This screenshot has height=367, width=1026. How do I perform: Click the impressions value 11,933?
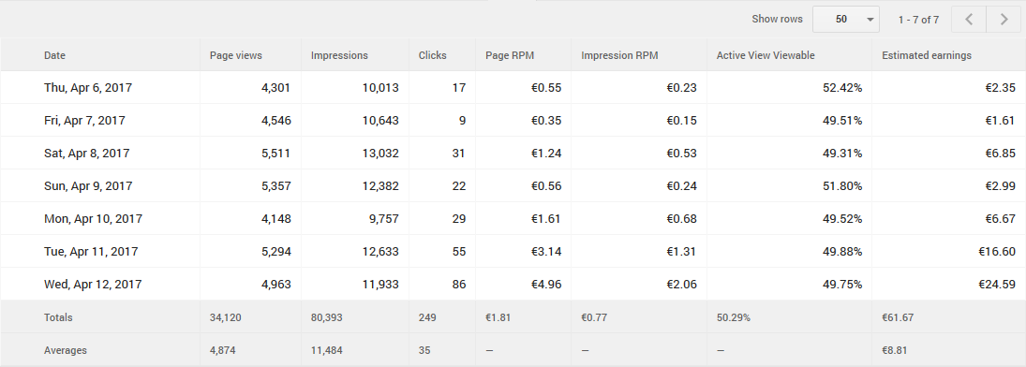point(380,284)
